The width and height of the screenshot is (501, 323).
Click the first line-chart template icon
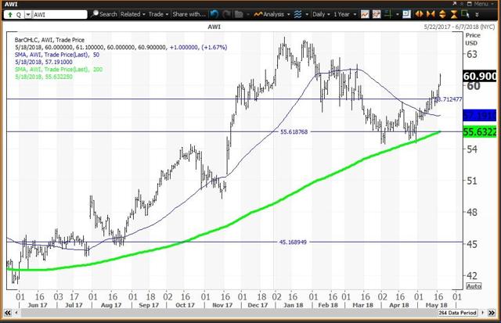tap(365, 14)
